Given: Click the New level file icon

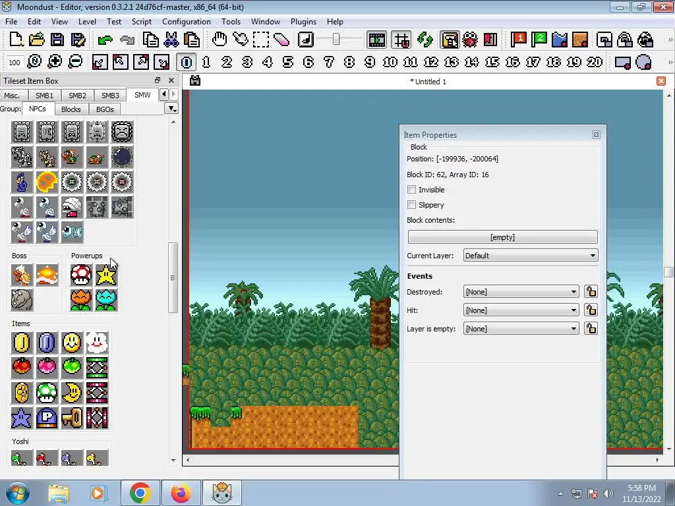Looking at the screenshot, I should pos(16,40).
